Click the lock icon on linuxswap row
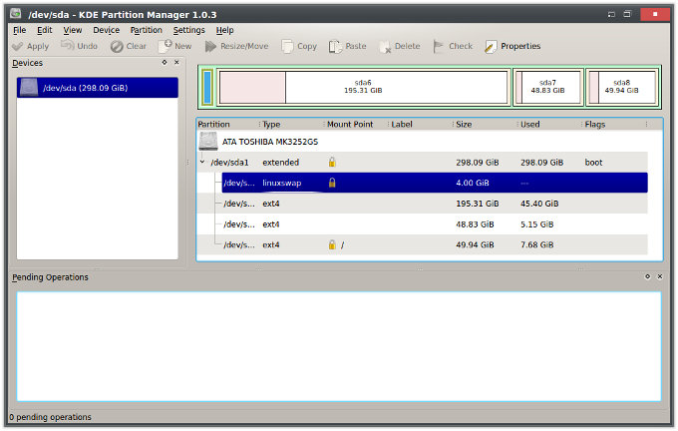 [x=332, y=183]
